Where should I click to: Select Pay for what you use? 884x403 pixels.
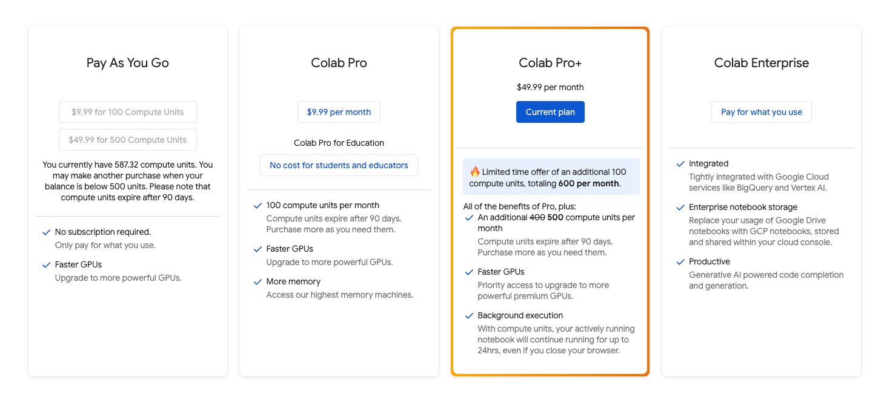click(761, 112)
